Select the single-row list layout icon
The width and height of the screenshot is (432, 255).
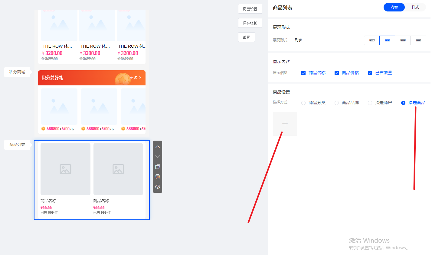[x=372, y=40]
